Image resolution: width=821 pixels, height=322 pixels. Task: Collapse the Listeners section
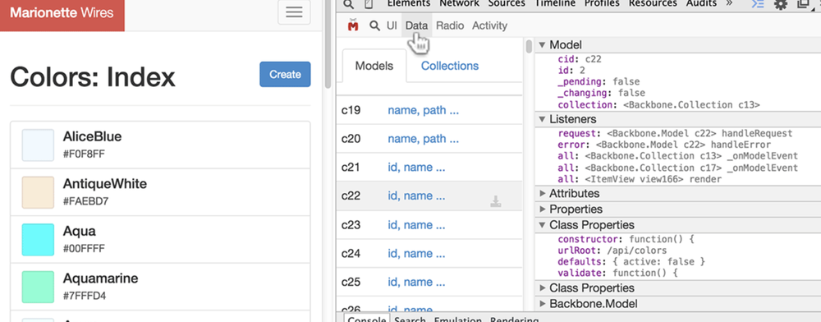(x=543, y=119)
